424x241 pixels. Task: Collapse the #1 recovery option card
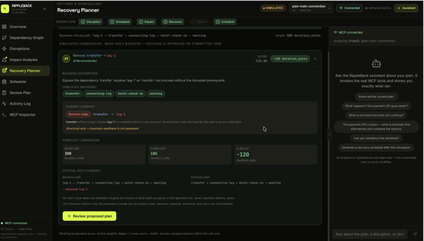[315, 59]
